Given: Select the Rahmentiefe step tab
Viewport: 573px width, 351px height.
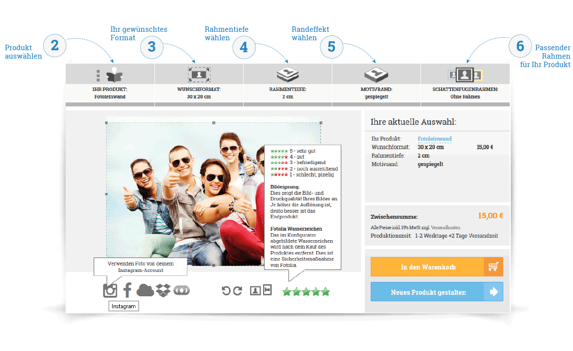Looking at the screenshot, I should pyautogui.click(x=287, y=85).
